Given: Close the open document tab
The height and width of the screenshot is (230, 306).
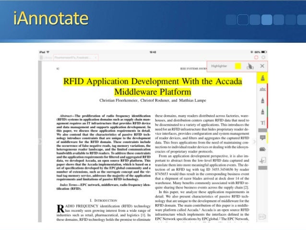Looking at the screenshot, I should point(96,58).
